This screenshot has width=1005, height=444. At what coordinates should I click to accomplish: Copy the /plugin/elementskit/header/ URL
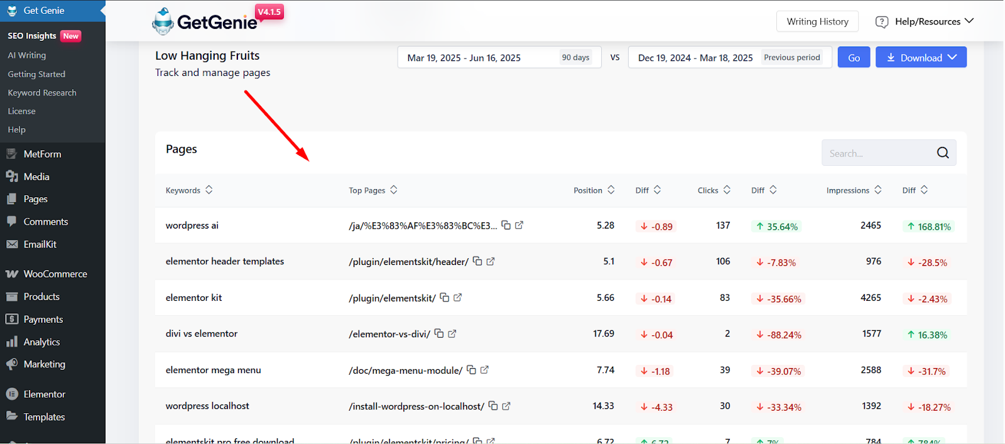[x=477, y=261]
